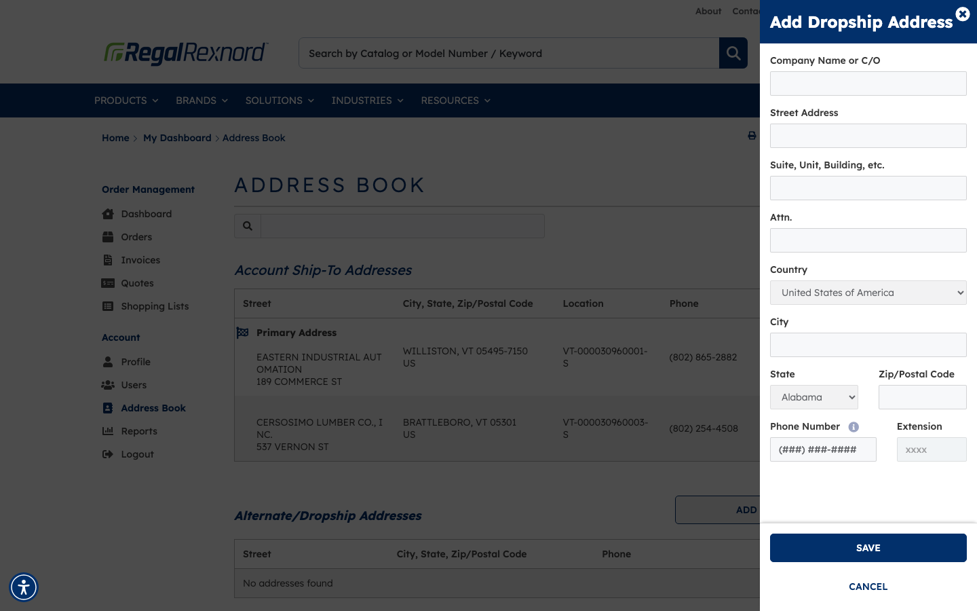Click the Dashboard house icon
Screen dimensions: 977x611
(x=108, y=214)
